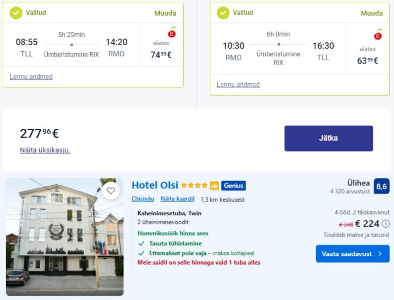Click the Genius badge
This screenshot has height=300, width=394.
[x=234, y=186]
